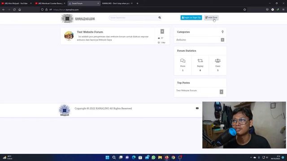Image resolution: width=287 pixels, height=161 pixels.
Task: Open Task View on taskbar
Action: click(121, 157)
